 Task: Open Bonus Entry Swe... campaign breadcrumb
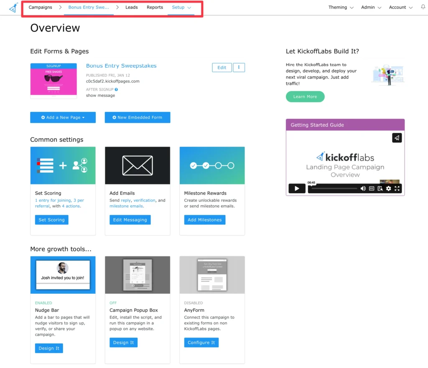pyautogui.click(x=89, y=8)
